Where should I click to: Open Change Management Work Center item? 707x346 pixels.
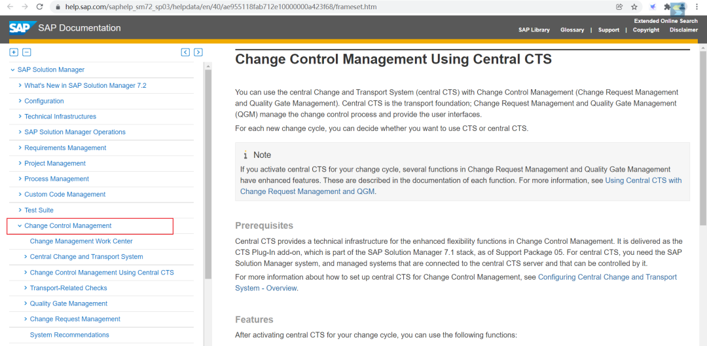coord(81,241)
